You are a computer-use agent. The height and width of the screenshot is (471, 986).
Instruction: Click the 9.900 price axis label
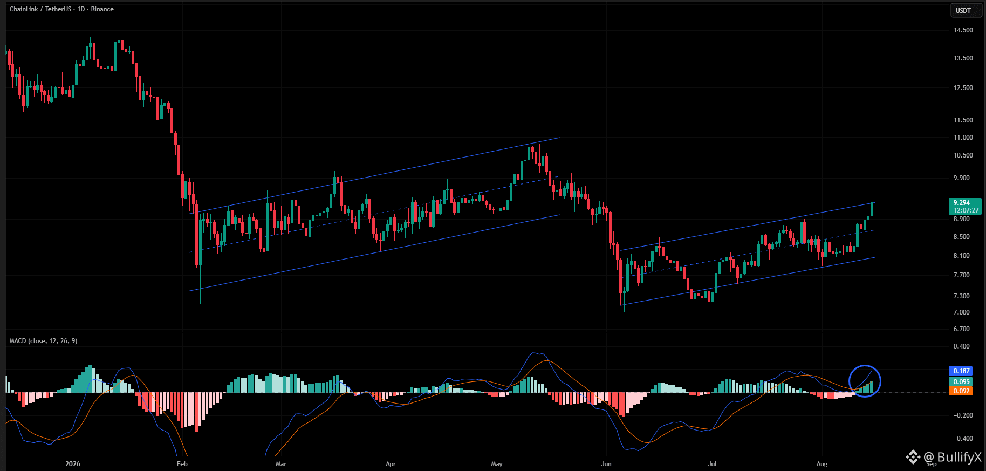962,178
